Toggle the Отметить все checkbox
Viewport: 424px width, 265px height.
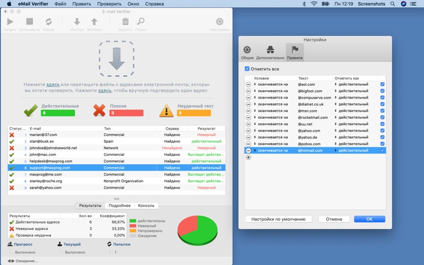tap(247, 69)
